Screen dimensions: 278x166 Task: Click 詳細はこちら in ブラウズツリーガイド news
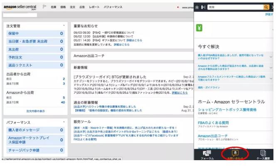(180, 93)
